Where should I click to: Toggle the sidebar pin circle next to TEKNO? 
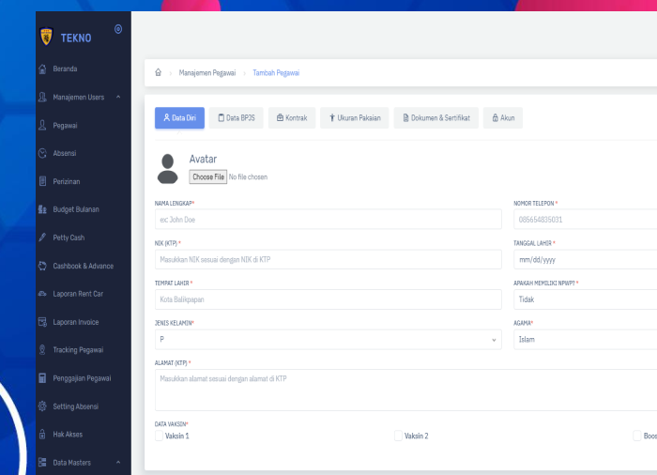[x=117, y=29]
